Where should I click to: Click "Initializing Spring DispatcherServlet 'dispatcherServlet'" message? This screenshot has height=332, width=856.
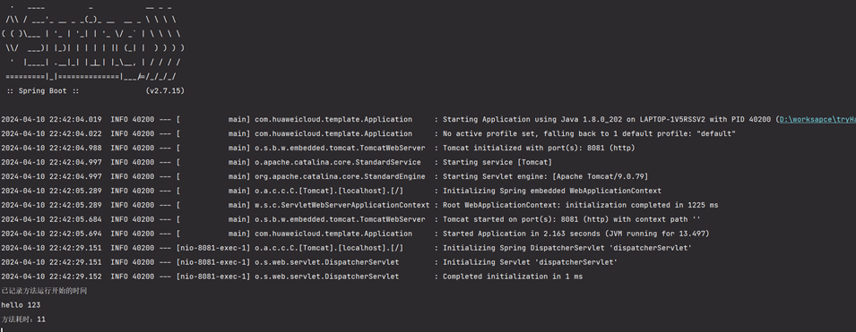click(x=567, y=248)
